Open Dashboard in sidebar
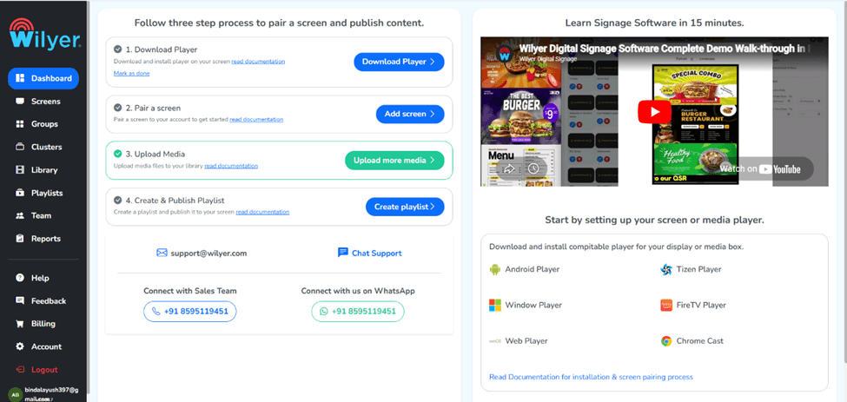 tap(43, 78)
